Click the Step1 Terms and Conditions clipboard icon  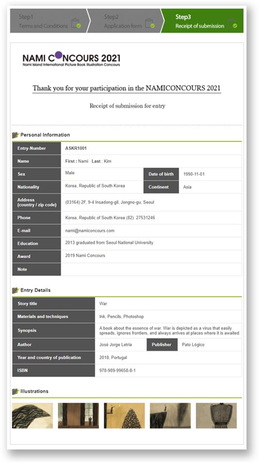(x=76, y=23)
